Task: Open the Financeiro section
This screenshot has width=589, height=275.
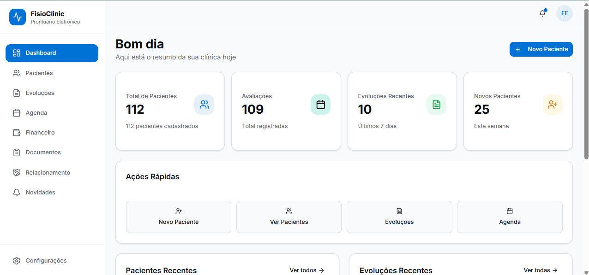Action: coord(52,133)
